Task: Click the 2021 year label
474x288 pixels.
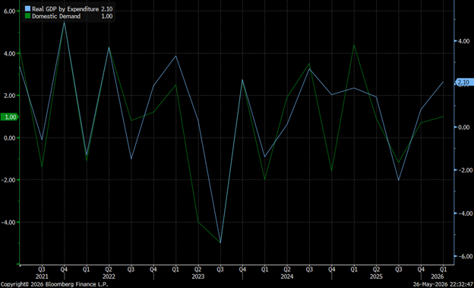Action: tap(42, 277)
